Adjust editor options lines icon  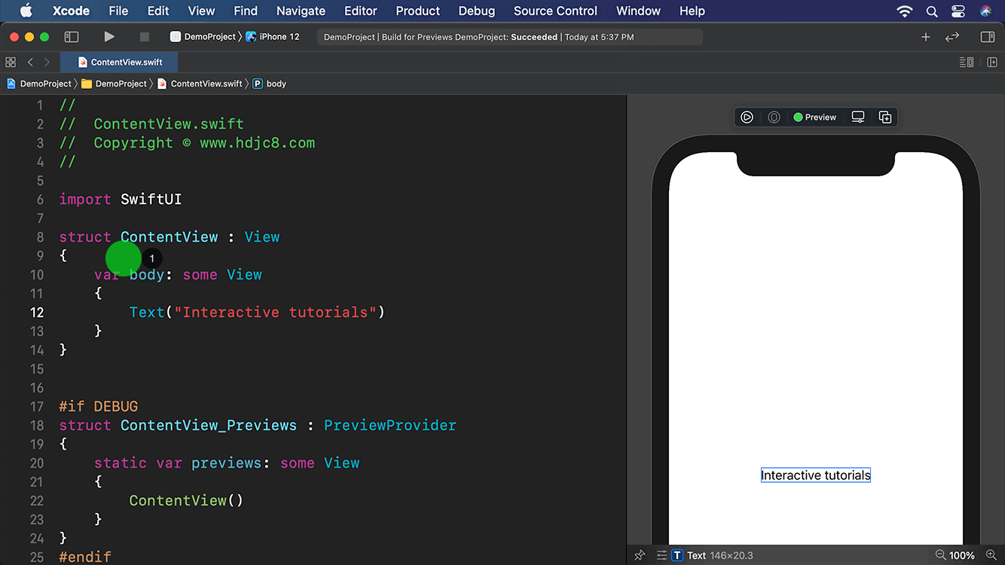pyautogui.click(x=967, y=63)
